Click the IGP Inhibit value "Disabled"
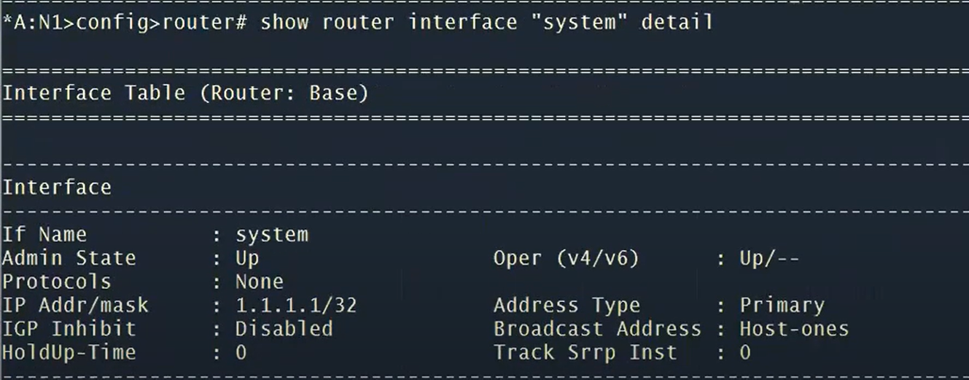The height and width of the screenshot is (380, 969). click(284, 329)
